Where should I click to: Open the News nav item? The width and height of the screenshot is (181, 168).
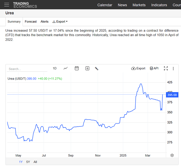tap(122, 5)
